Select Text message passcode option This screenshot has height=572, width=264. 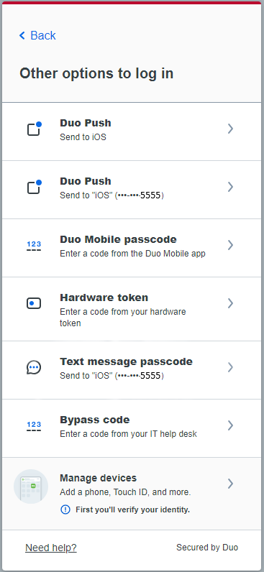point(132,370)
